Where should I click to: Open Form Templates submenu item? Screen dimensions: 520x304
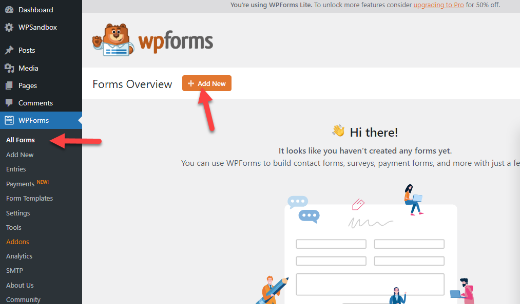tap(29, 198)
